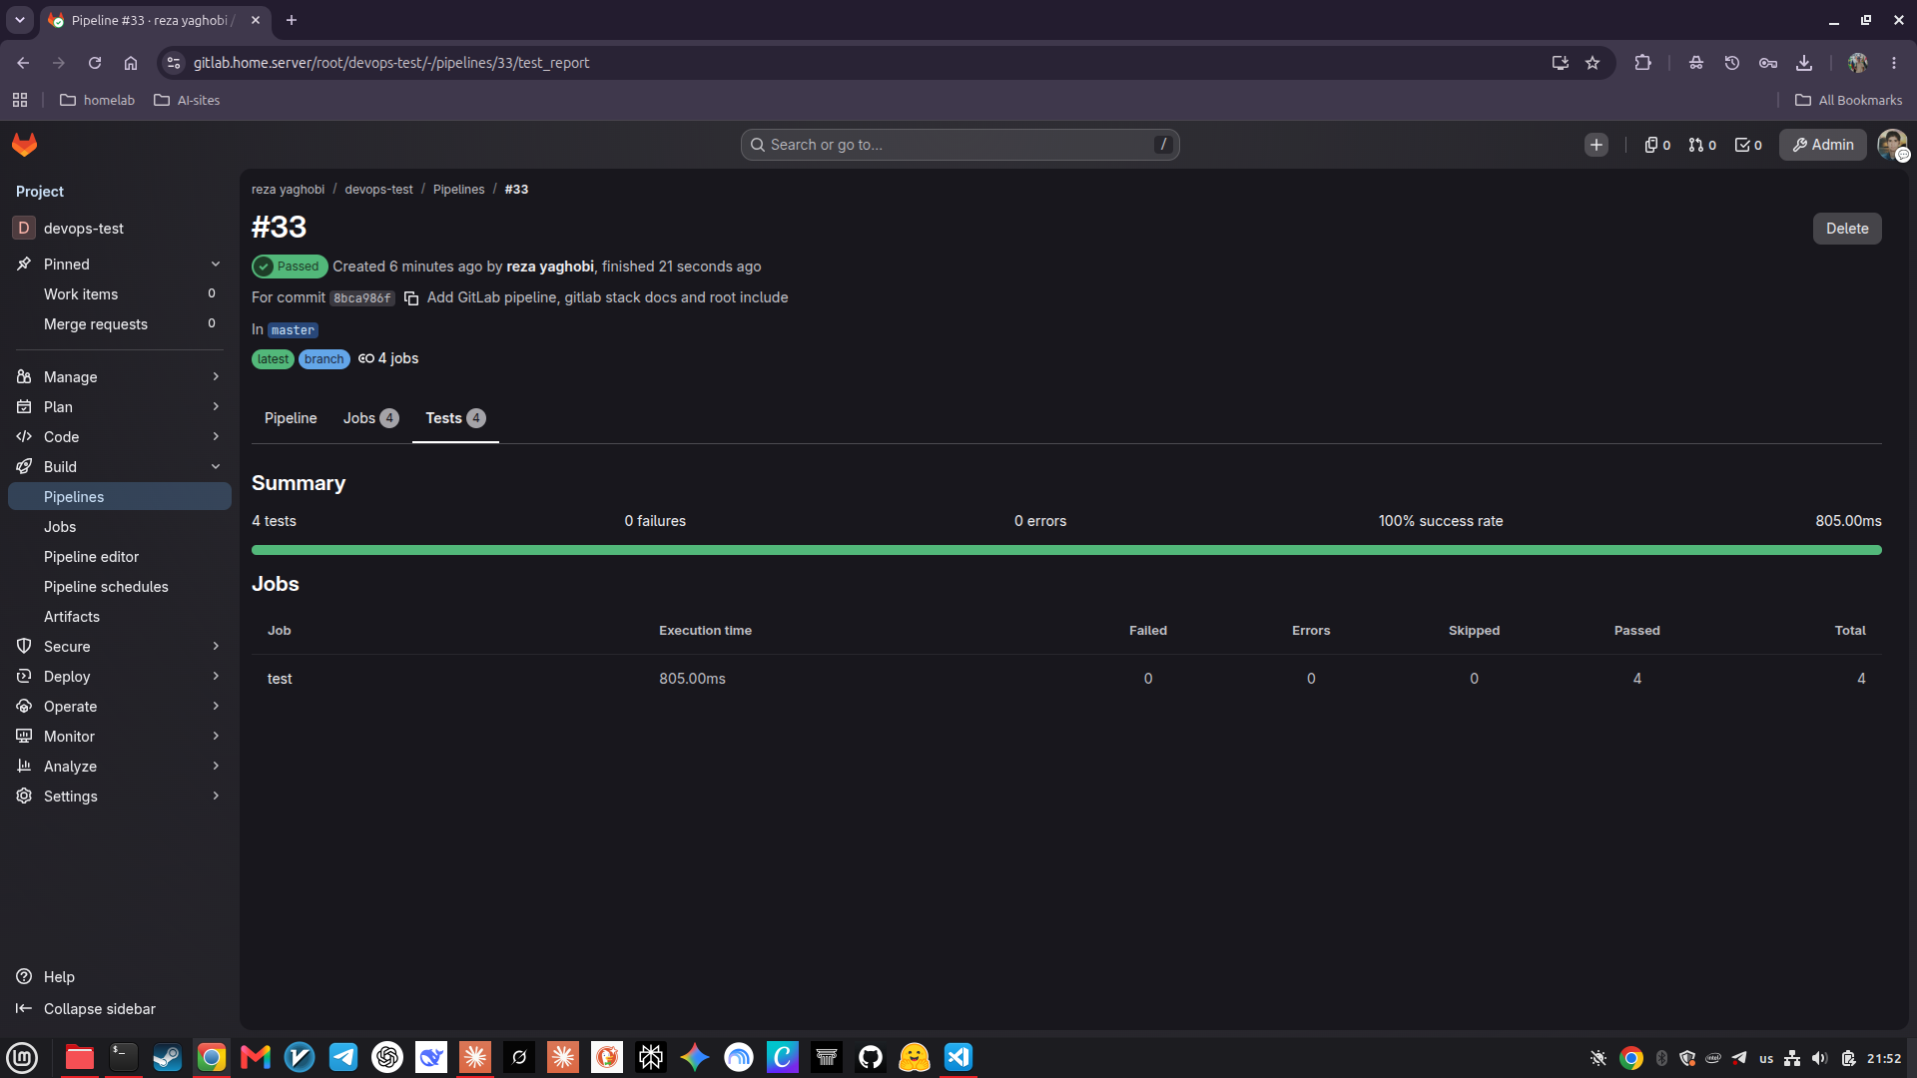This screenshot has height=1078, width=1917.
Task: Click the Help icon in sidebar
Action: [24, 976]
